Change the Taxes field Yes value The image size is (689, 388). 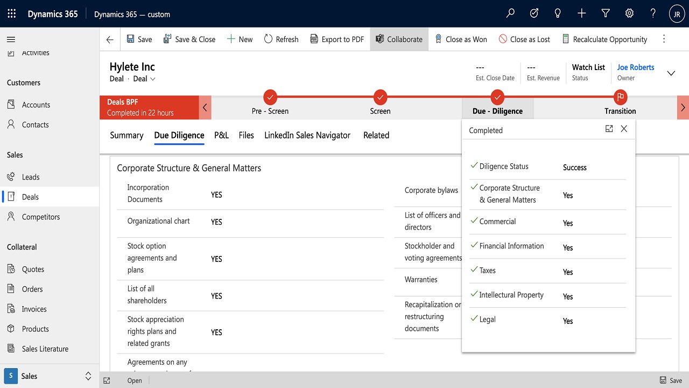tap(568, 272)
